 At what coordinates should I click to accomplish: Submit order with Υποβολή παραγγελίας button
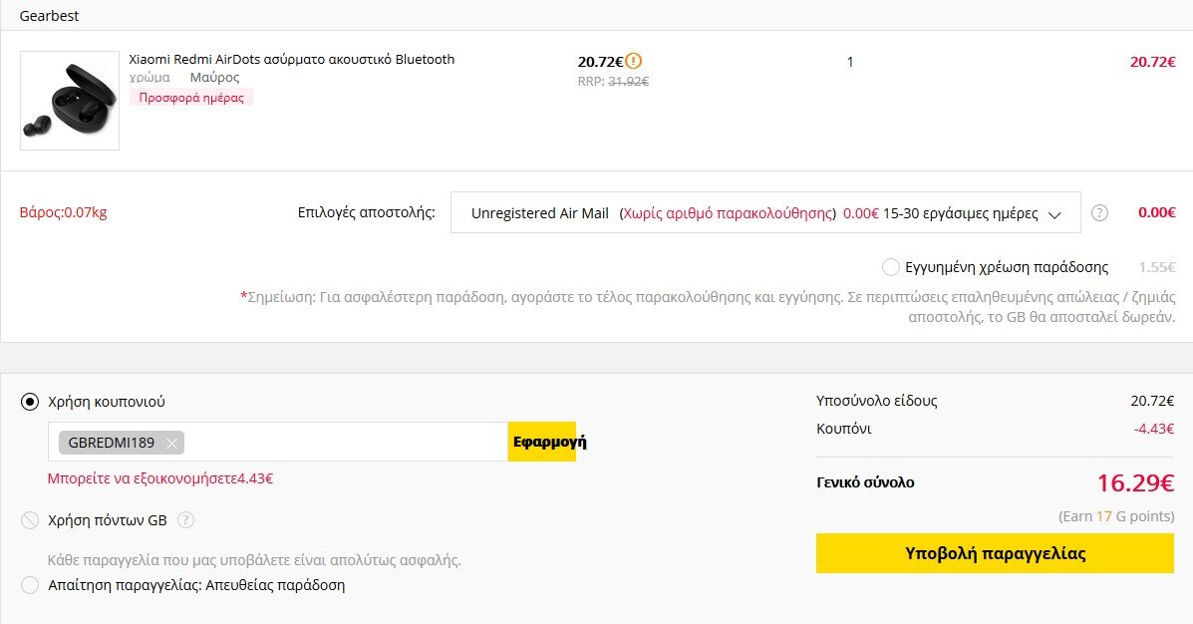tap(995, 553)
